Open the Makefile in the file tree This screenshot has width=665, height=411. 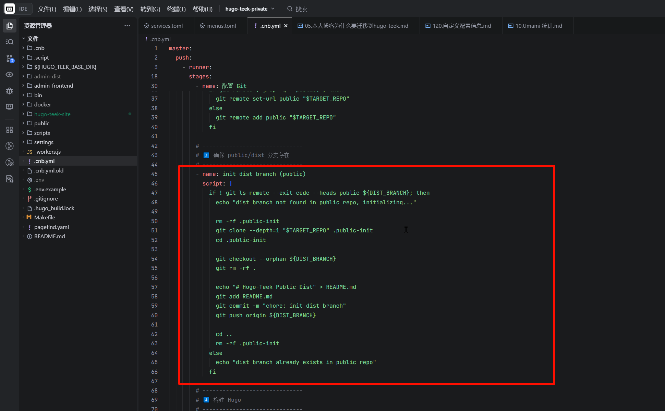(x=45, y=217)
